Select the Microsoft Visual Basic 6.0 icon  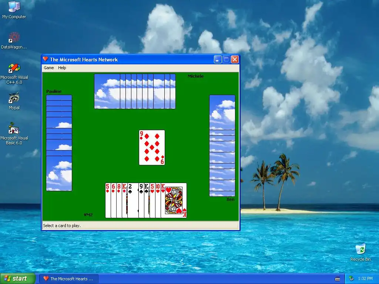14,133
